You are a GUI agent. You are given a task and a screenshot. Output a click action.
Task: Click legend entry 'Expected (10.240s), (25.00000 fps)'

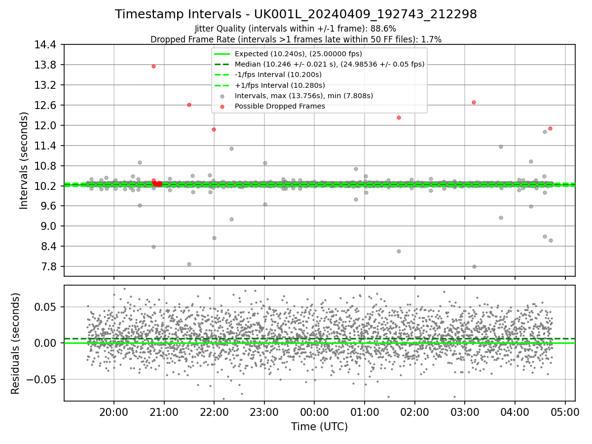pos(298,54)
